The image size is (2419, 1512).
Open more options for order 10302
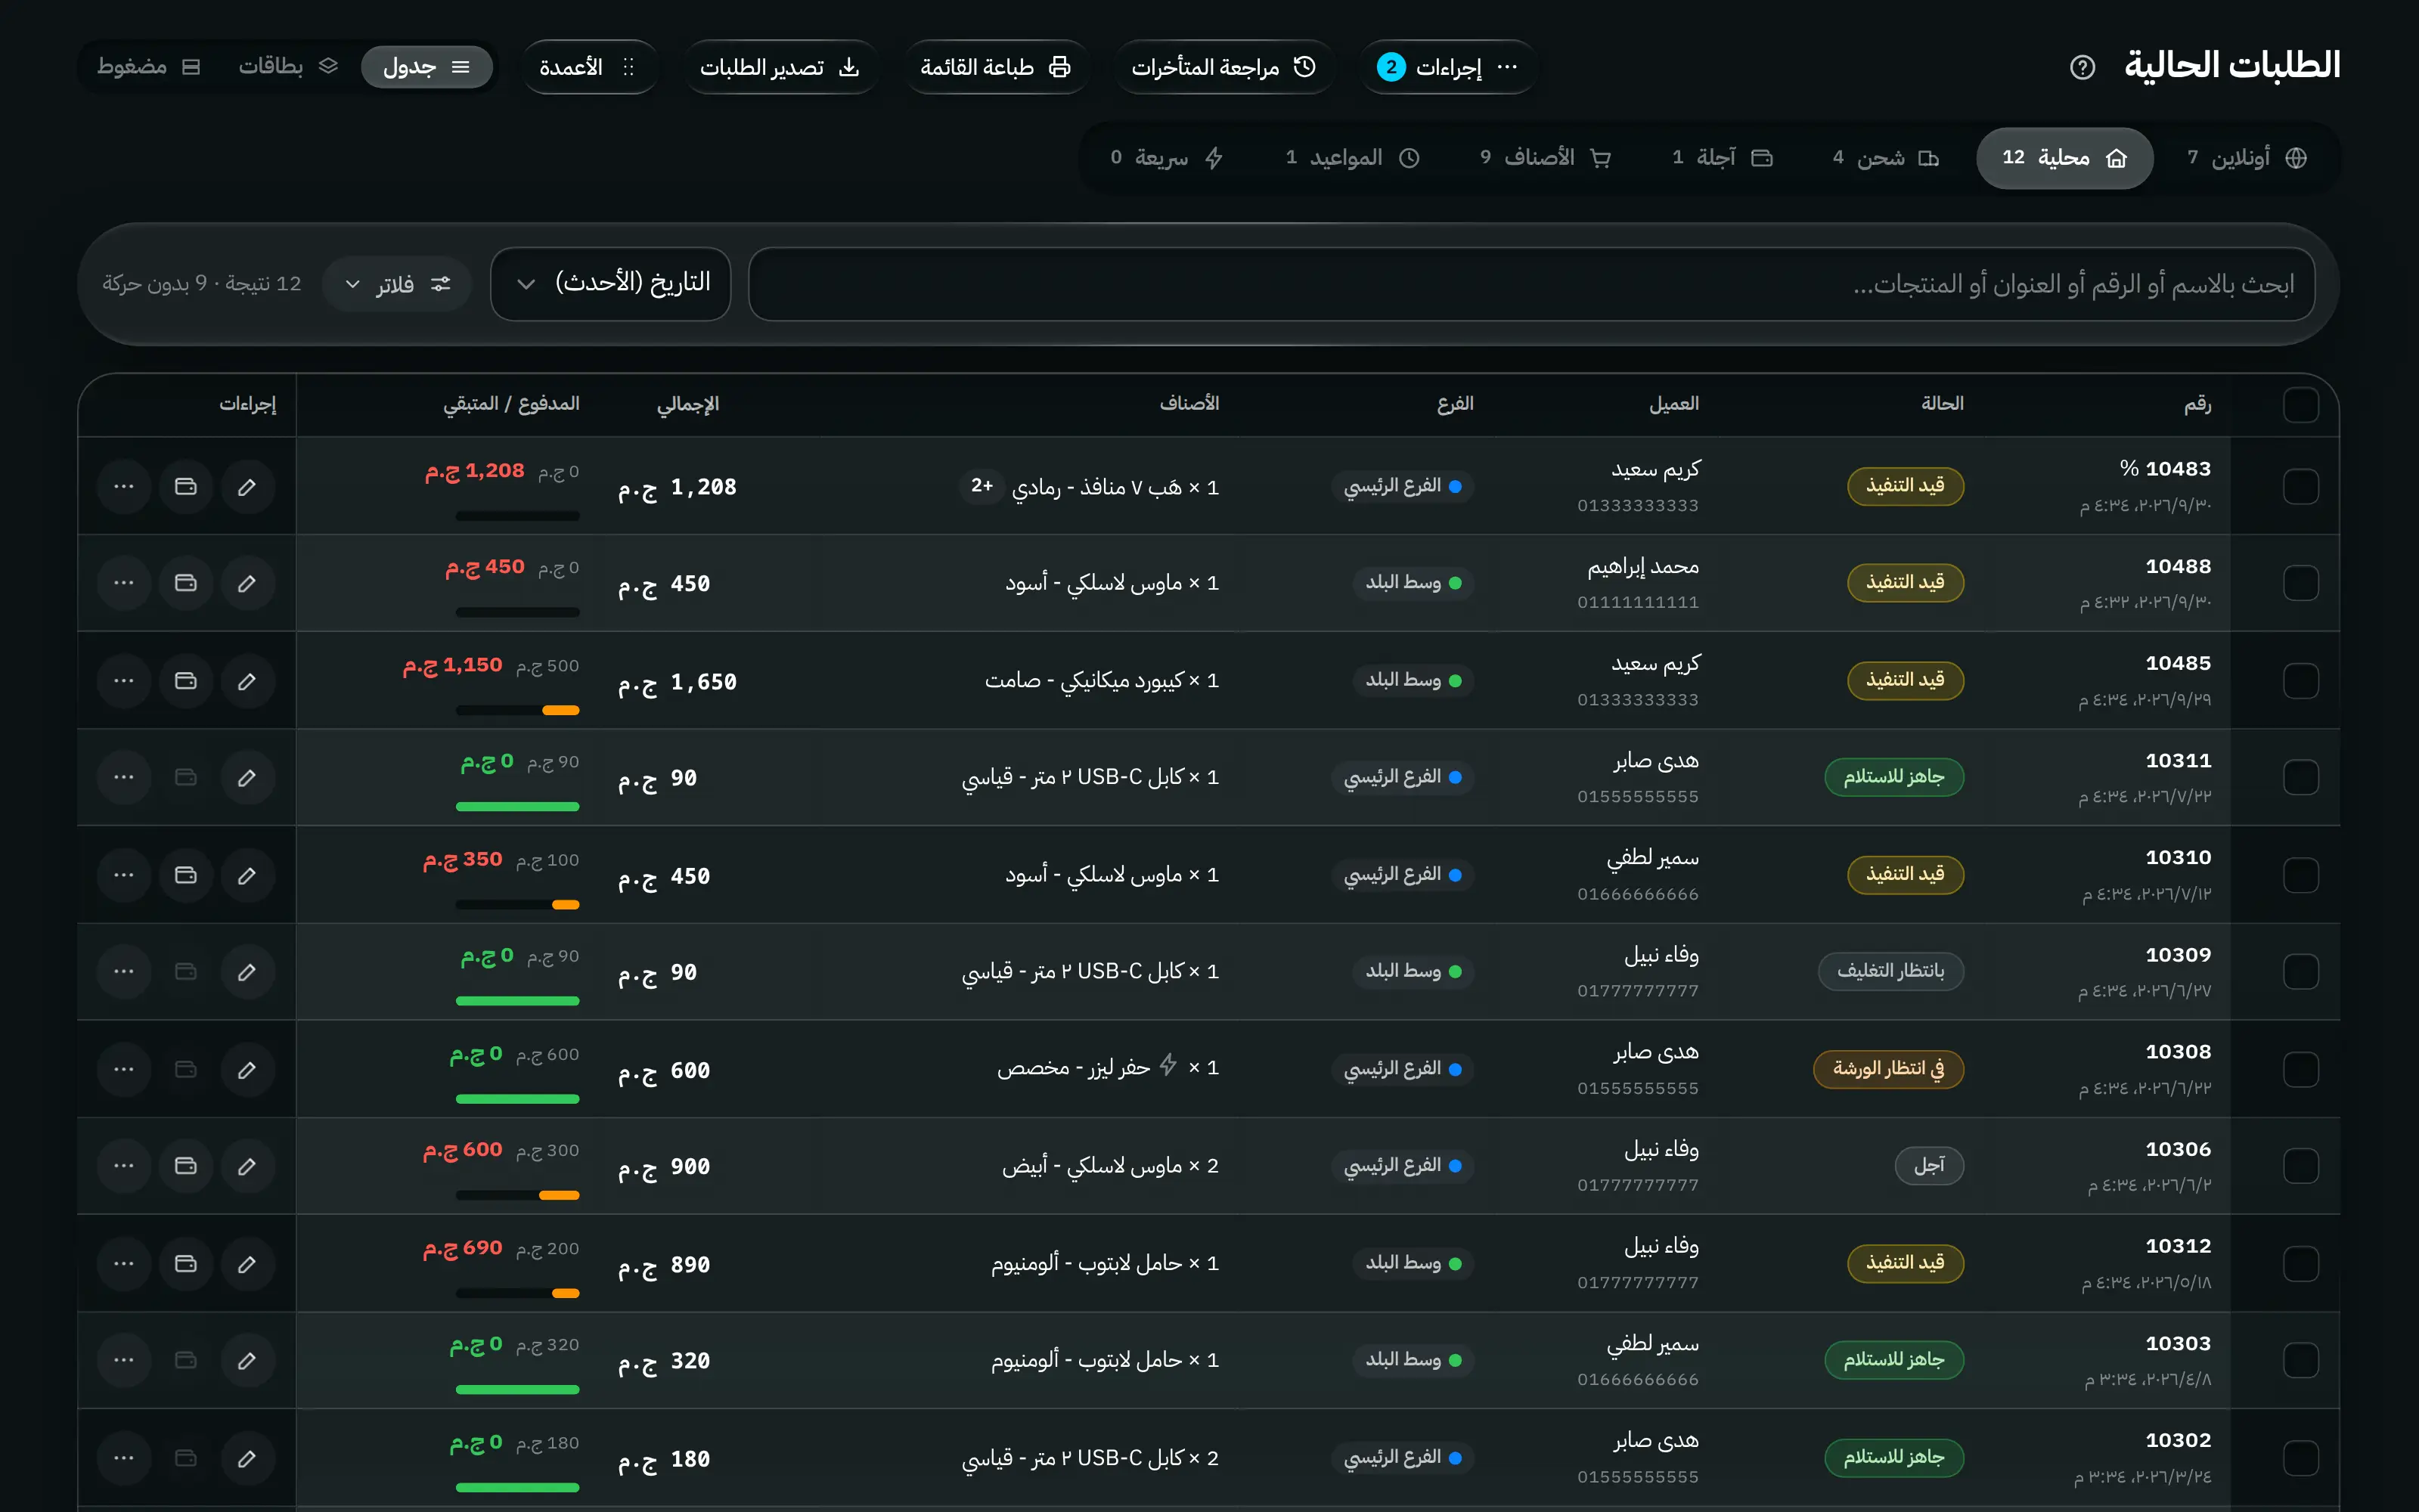point(124,1458)
